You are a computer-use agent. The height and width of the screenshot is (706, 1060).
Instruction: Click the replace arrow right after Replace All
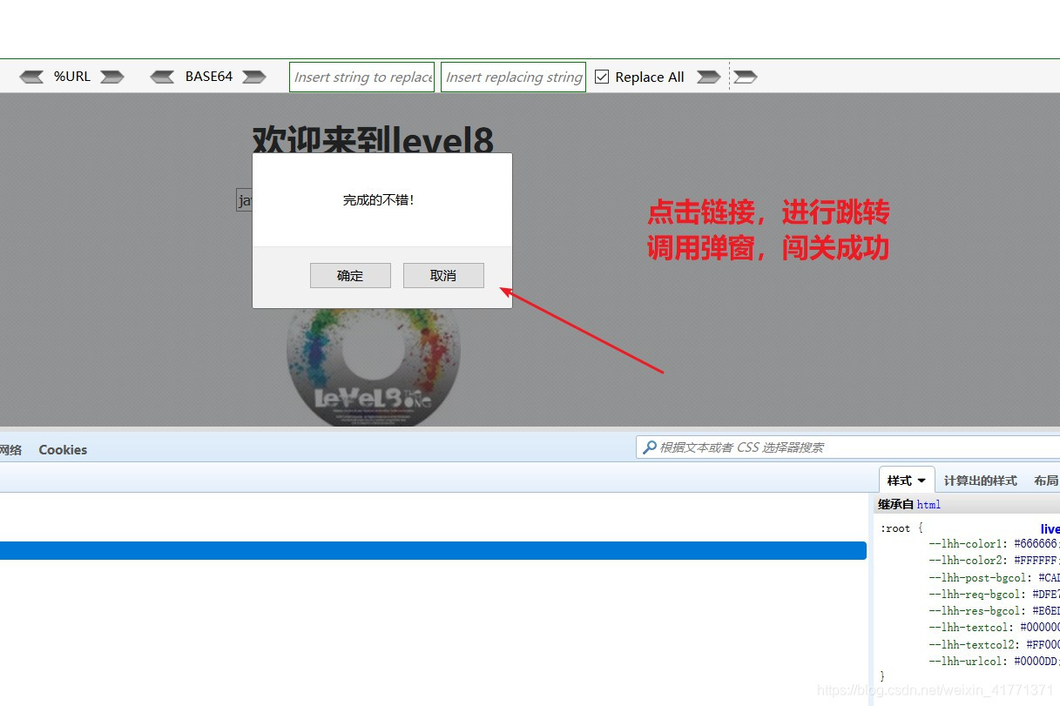708,77
